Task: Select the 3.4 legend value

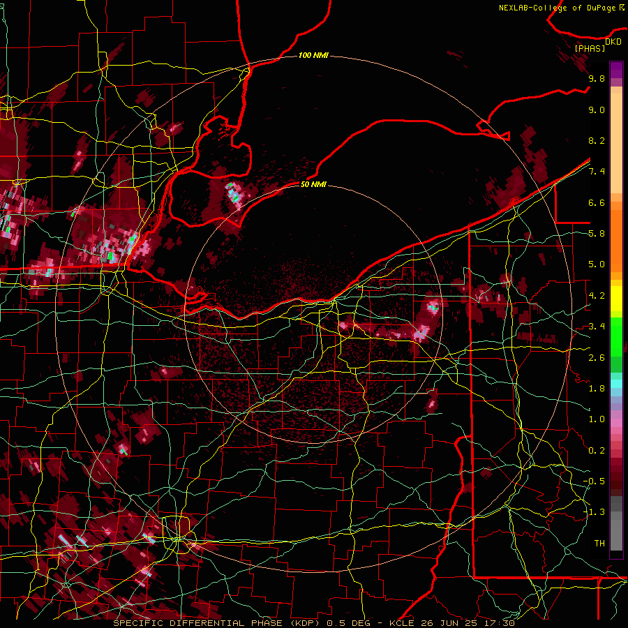Action: (x=597, y=326)
